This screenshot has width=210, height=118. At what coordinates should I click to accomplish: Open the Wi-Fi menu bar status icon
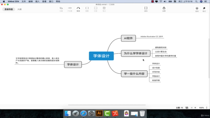tap(161, 1)
